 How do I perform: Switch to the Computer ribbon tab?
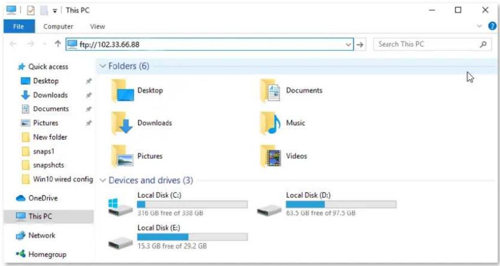(x=58, y=26)
